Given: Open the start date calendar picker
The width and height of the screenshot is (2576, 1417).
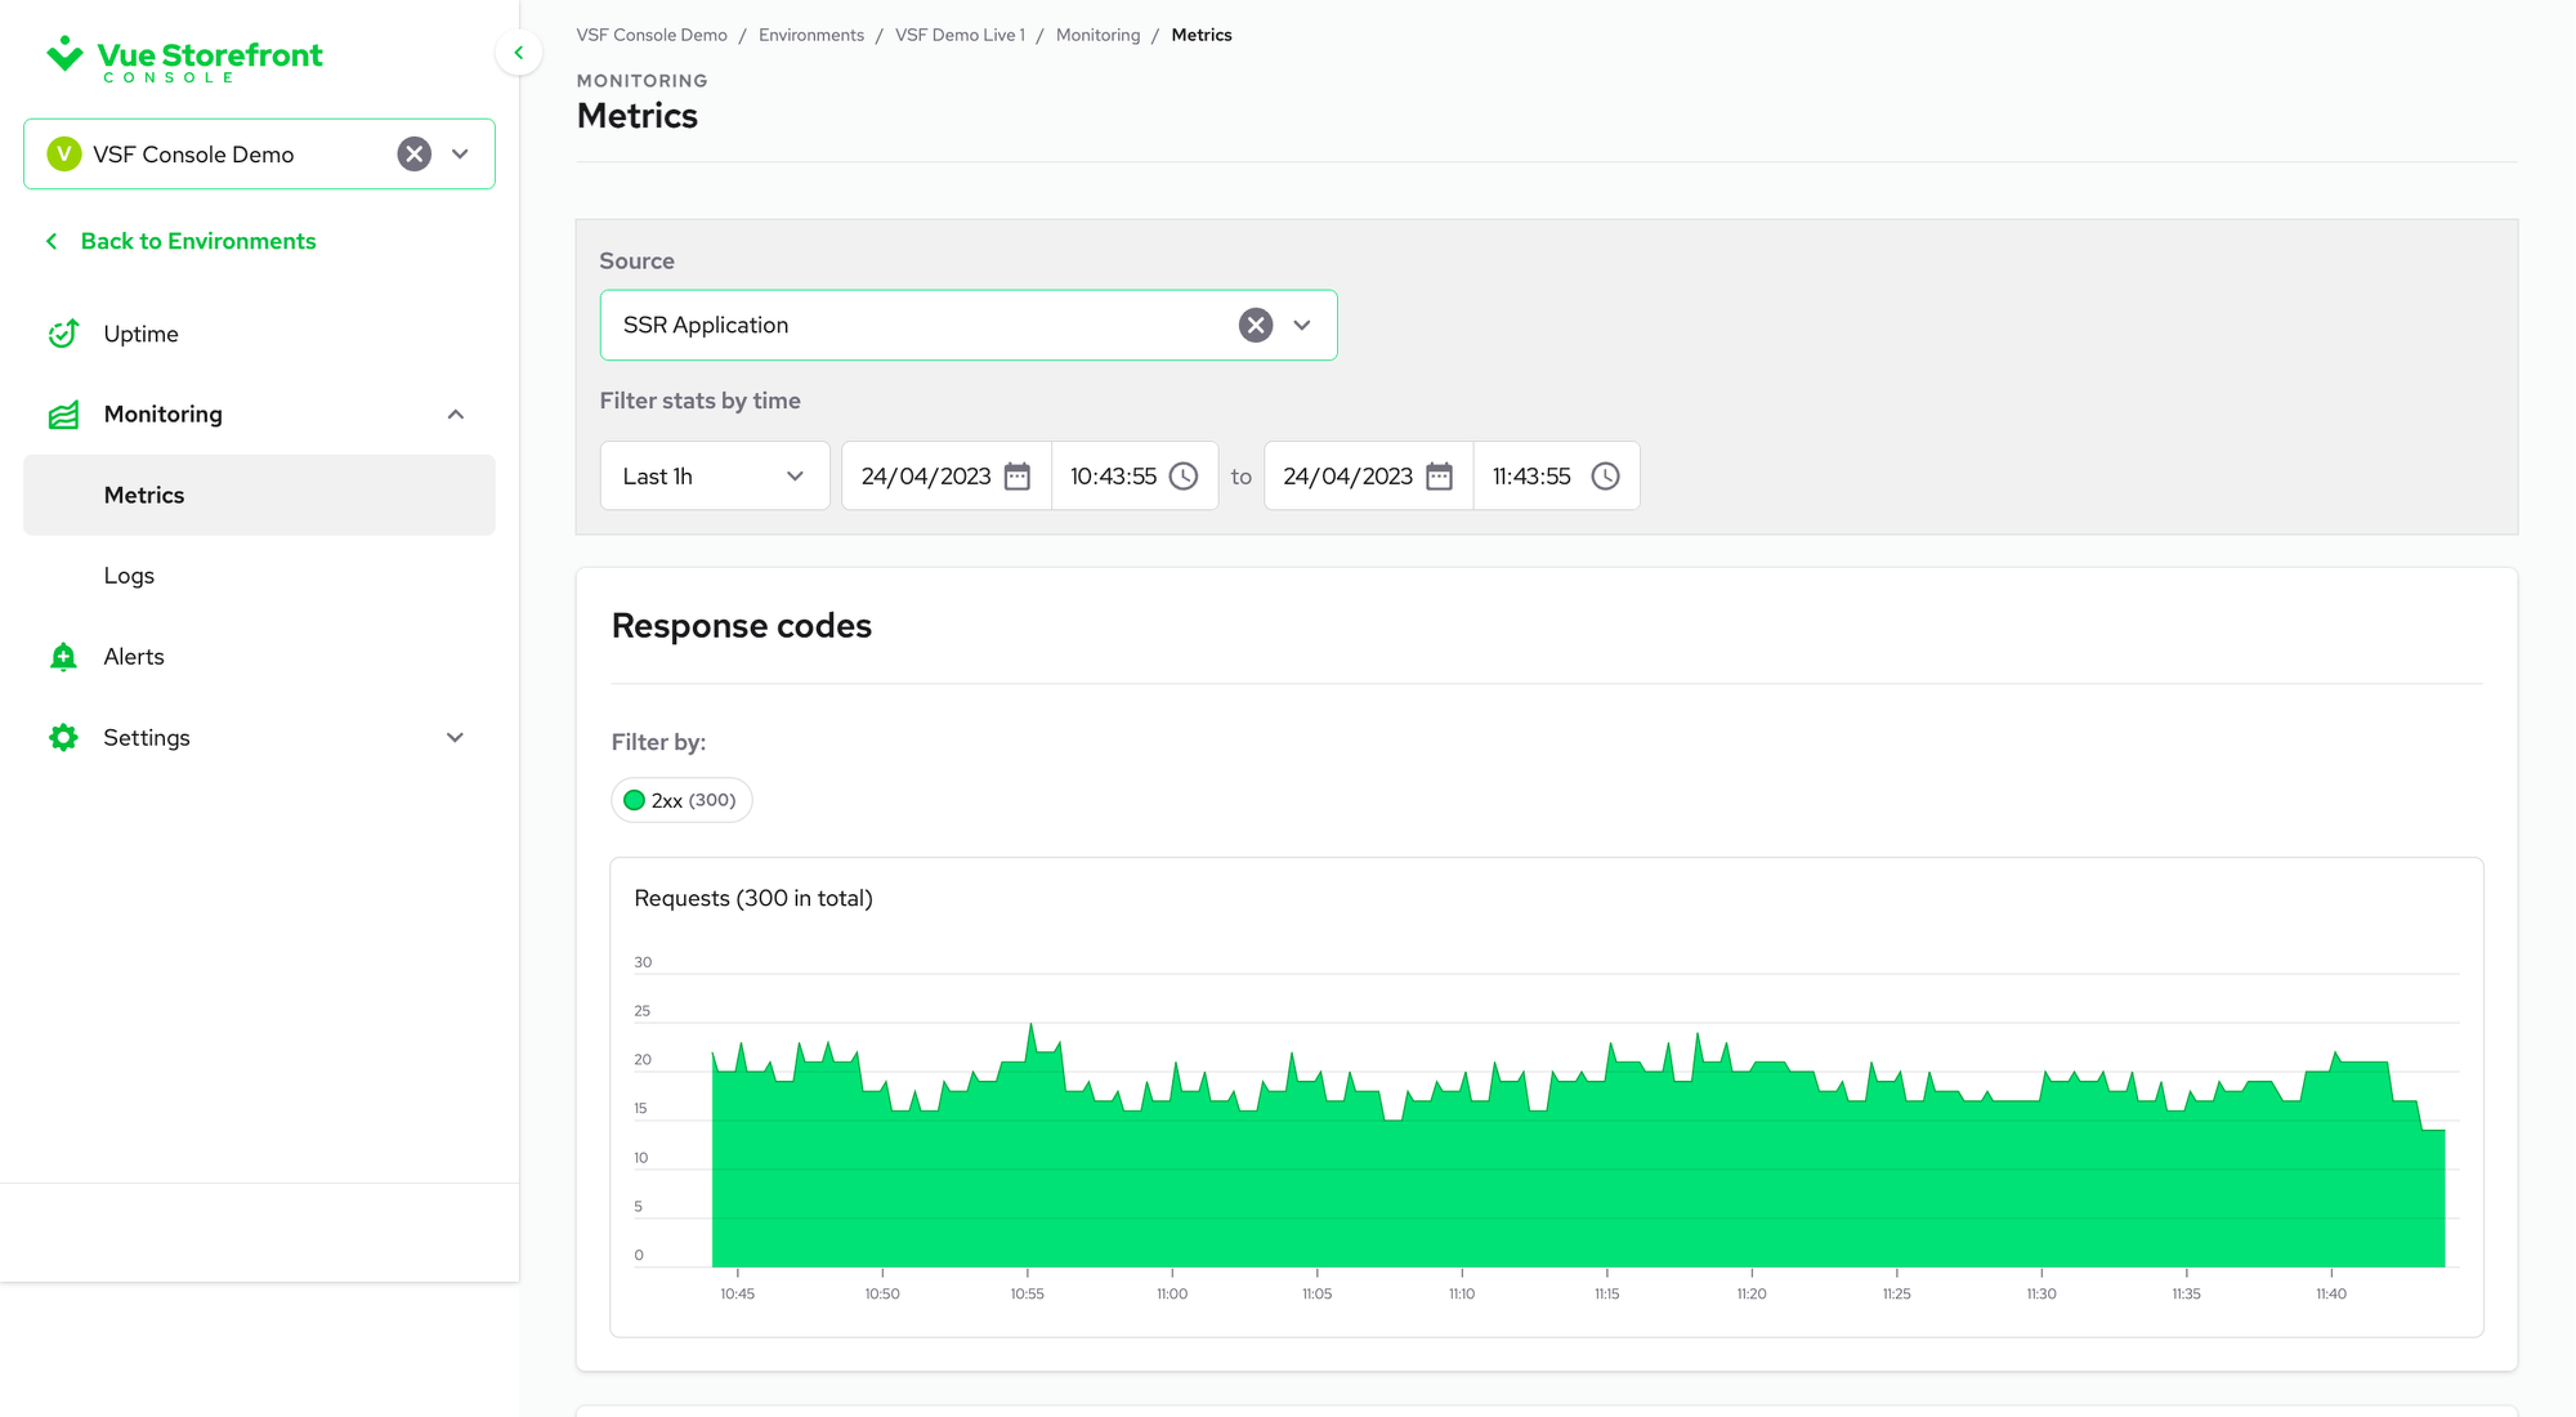Looking at the screenshot, I should 1017,477.
